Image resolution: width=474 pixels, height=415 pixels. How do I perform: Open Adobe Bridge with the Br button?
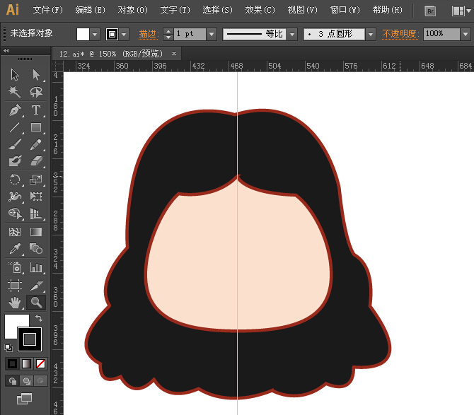click(x=430, y=11)
